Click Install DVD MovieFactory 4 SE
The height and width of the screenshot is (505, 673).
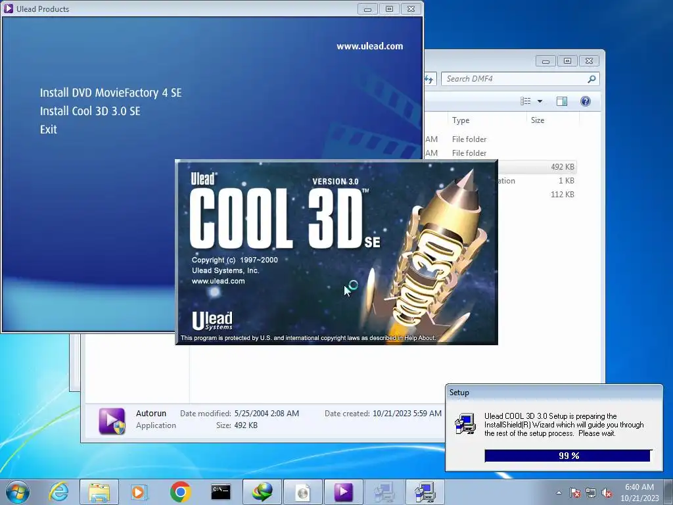coord(110,93)
